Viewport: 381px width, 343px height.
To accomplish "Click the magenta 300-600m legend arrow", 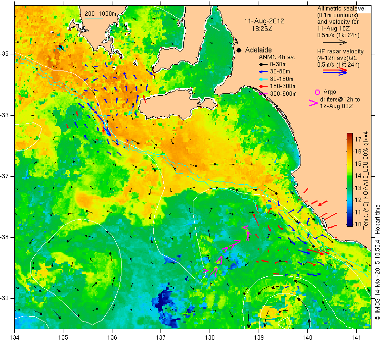I will [263, 94].
